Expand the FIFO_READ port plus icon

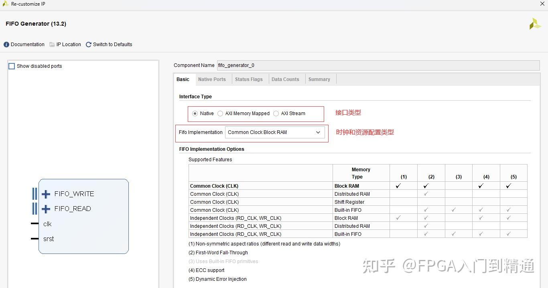[x=46, y=209]
